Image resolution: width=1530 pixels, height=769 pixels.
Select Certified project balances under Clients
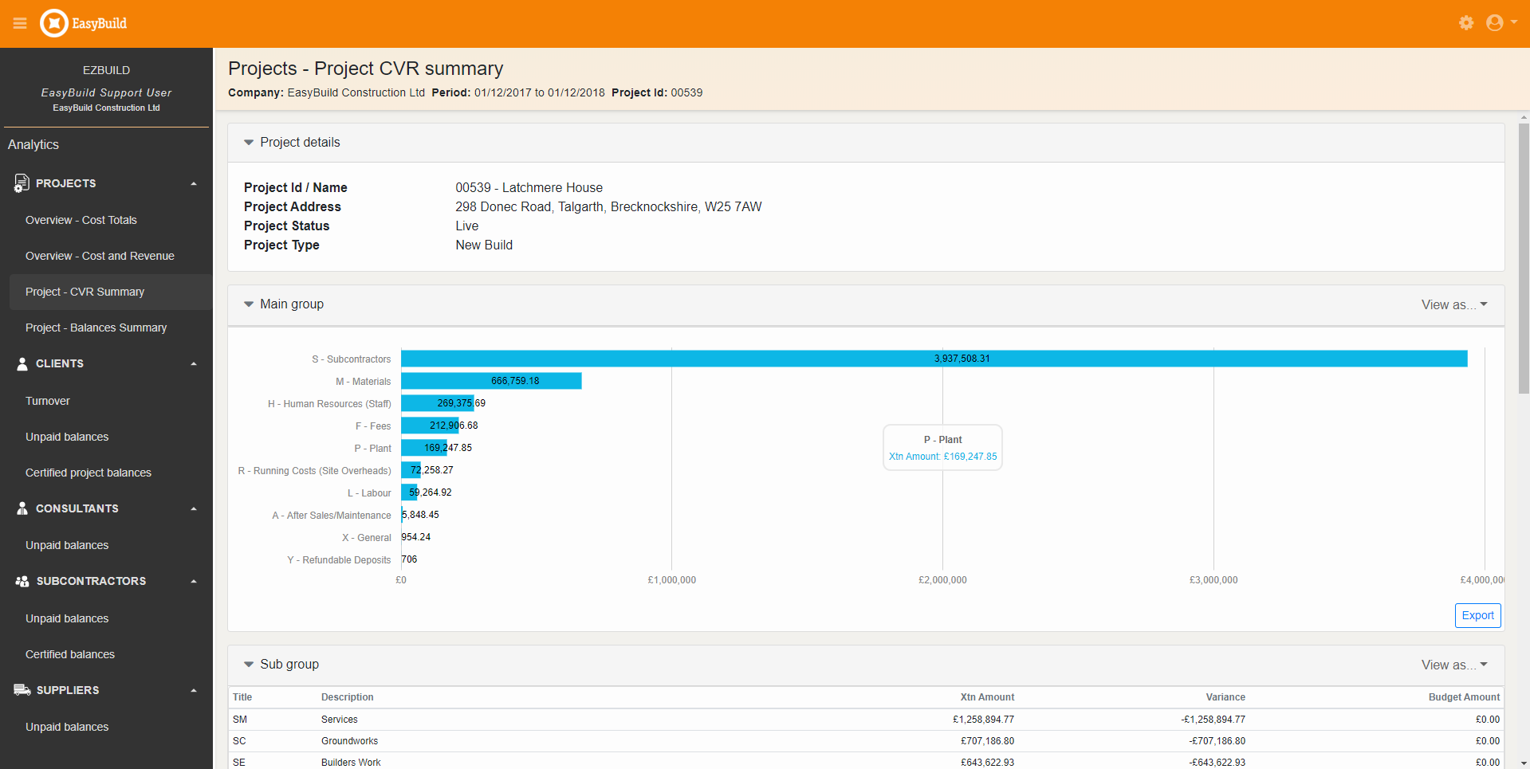(88, 473)
